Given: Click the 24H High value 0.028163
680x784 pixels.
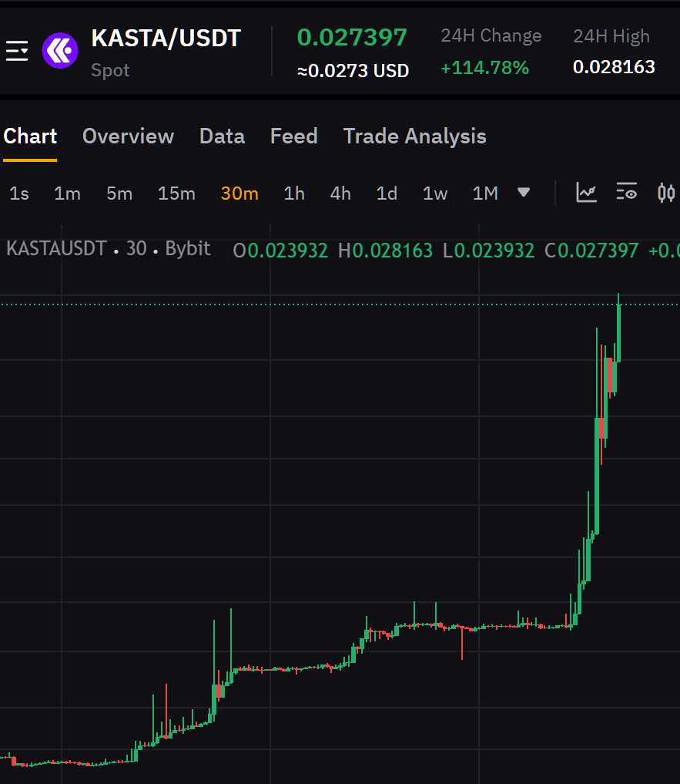Looking at the screenshot, I should click(x=614, y=67).
